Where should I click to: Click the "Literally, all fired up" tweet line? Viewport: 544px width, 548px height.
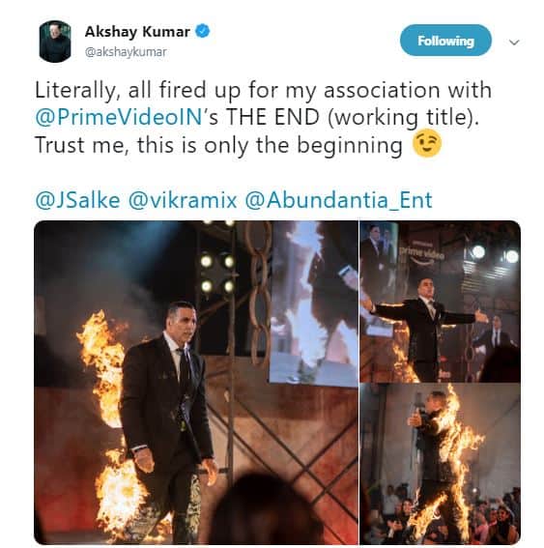264,90
